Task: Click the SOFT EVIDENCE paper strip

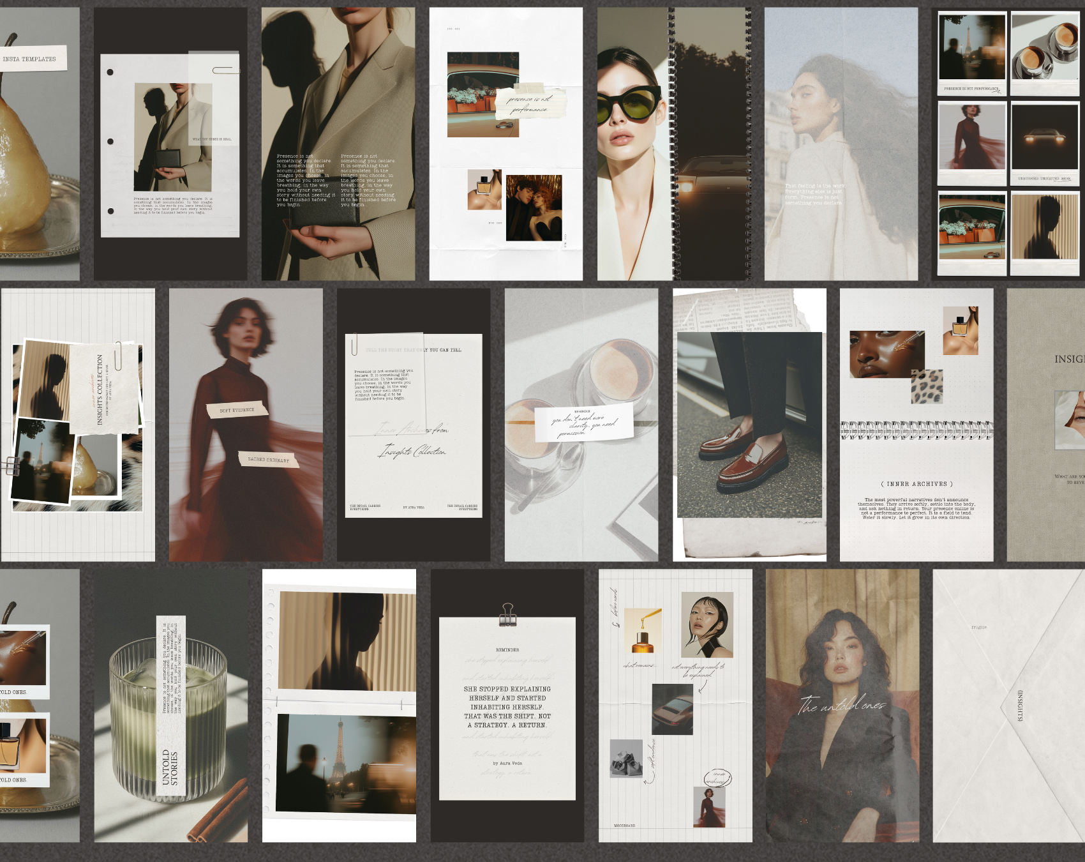Action: point(237,410)
